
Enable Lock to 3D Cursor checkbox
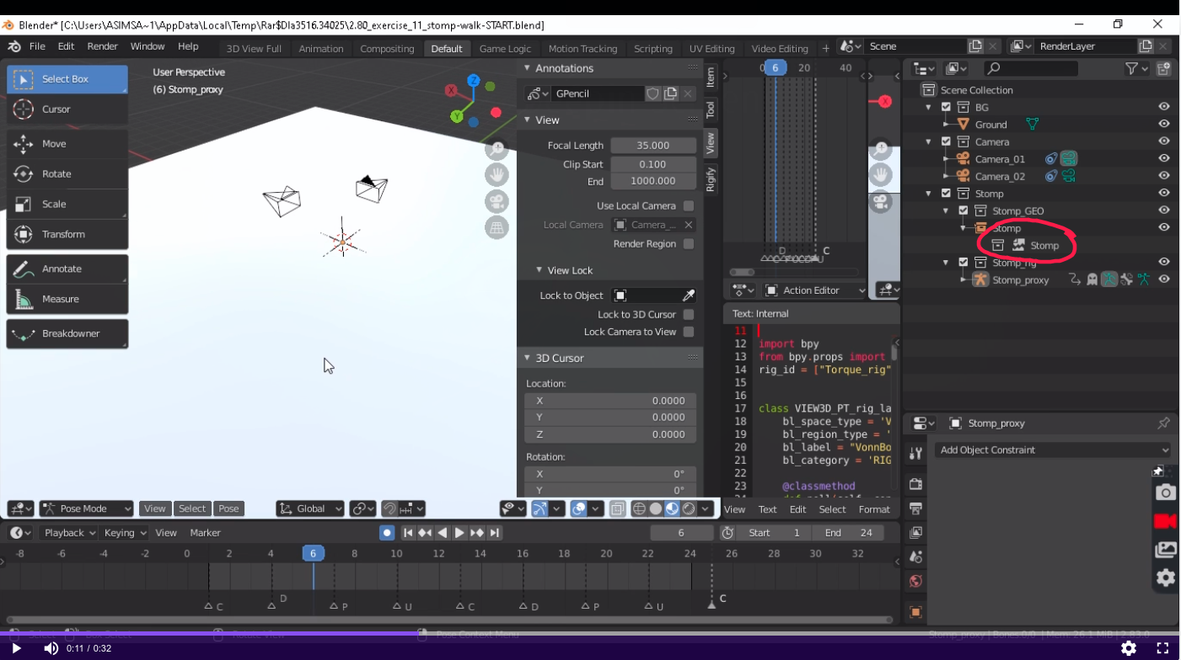pyautogui.click(x=689, y=315)
